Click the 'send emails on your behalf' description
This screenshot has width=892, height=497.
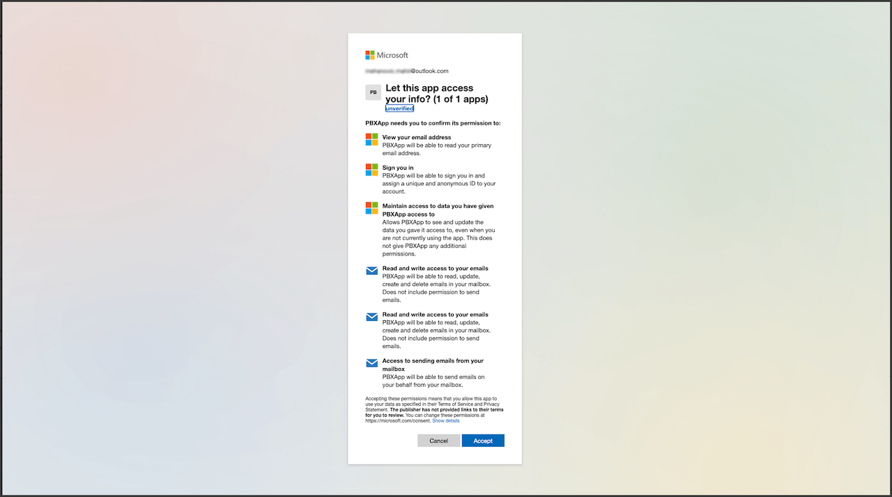pyautogui.click(x=433, y=381)
